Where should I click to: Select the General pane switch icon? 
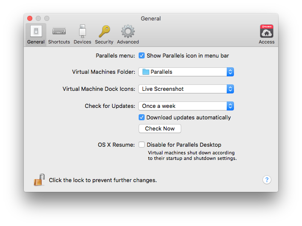[x=36, y=34]
